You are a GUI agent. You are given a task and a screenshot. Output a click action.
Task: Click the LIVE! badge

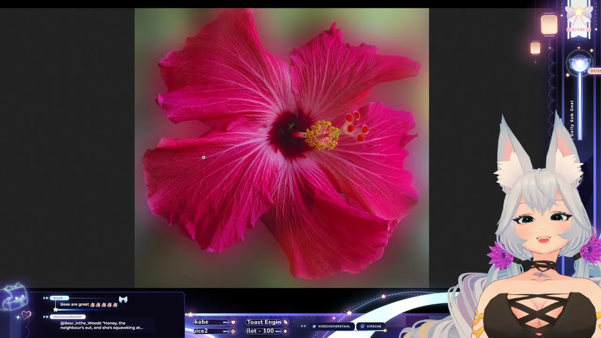coord(578,29)
